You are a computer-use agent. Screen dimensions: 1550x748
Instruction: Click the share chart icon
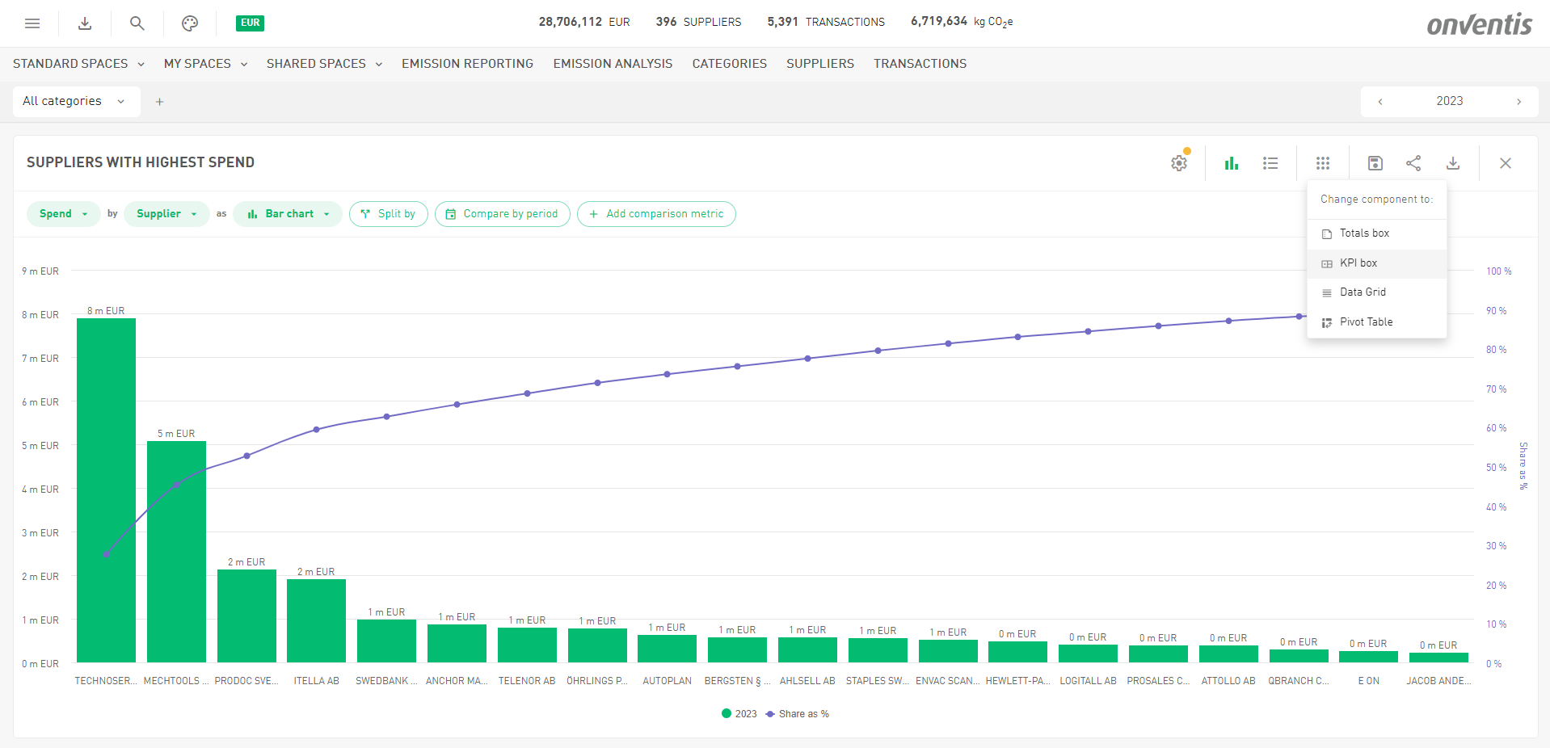pyautogui.click(x=1413, y=163)
